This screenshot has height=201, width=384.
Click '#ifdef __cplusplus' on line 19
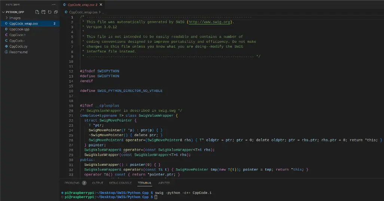pos(100,106)
